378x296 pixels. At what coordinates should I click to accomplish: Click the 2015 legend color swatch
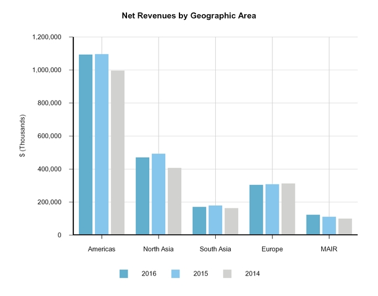pyautogui.click(x=176, y=273)
